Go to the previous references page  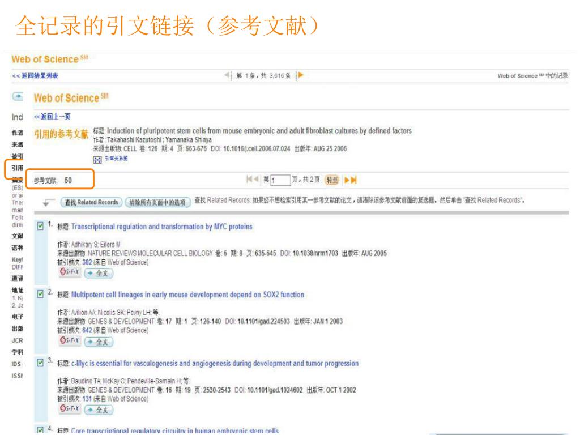[x=256, y=180]
